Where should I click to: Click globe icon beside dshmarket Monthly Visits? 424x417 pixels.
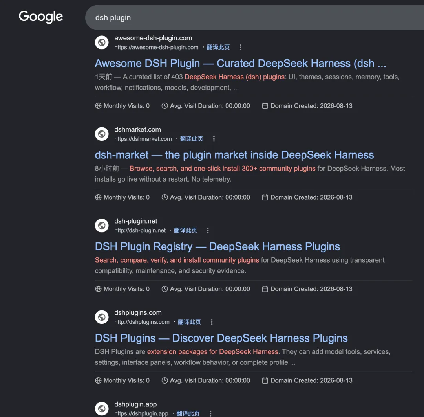tap(98, 197)
